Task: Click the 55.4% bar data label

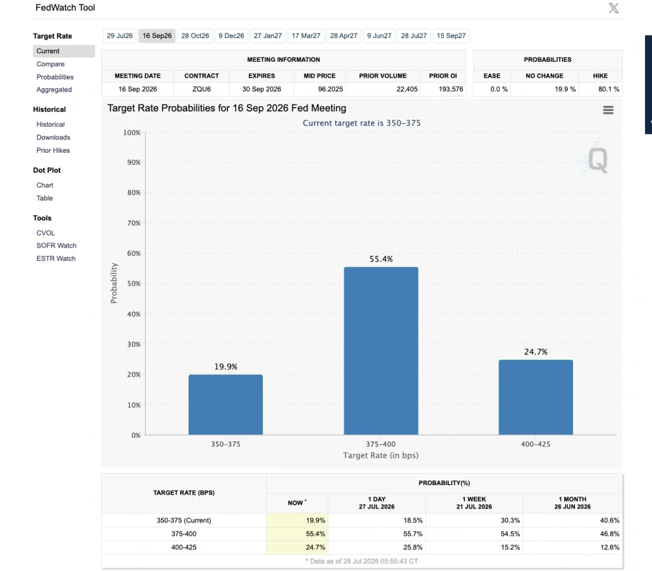Action: 381,259
